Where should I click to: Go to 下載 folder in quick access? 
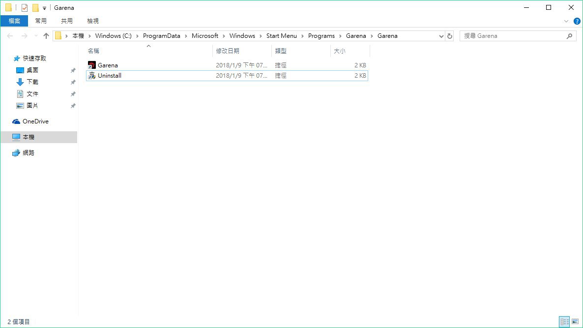[x=32, y=82]
